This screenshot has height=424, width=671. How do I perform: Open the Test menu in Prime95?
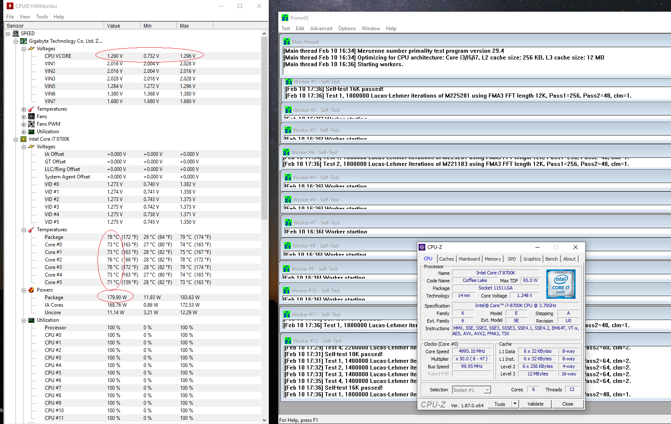point(286,28)
